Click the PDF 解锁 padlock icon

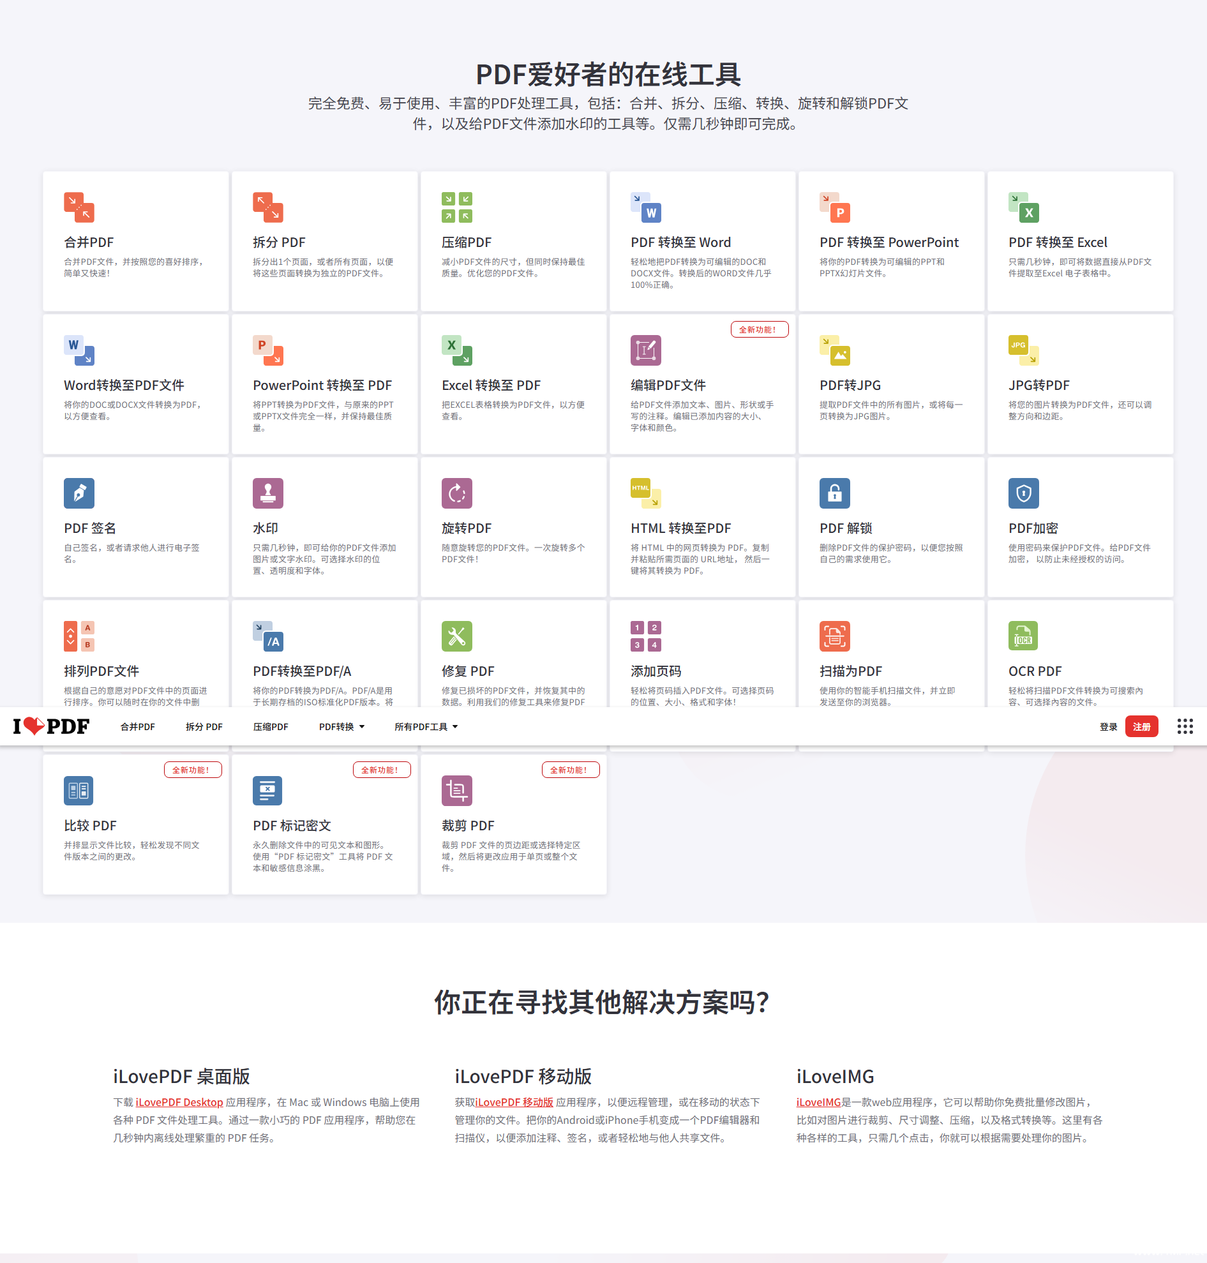(834, 493)
